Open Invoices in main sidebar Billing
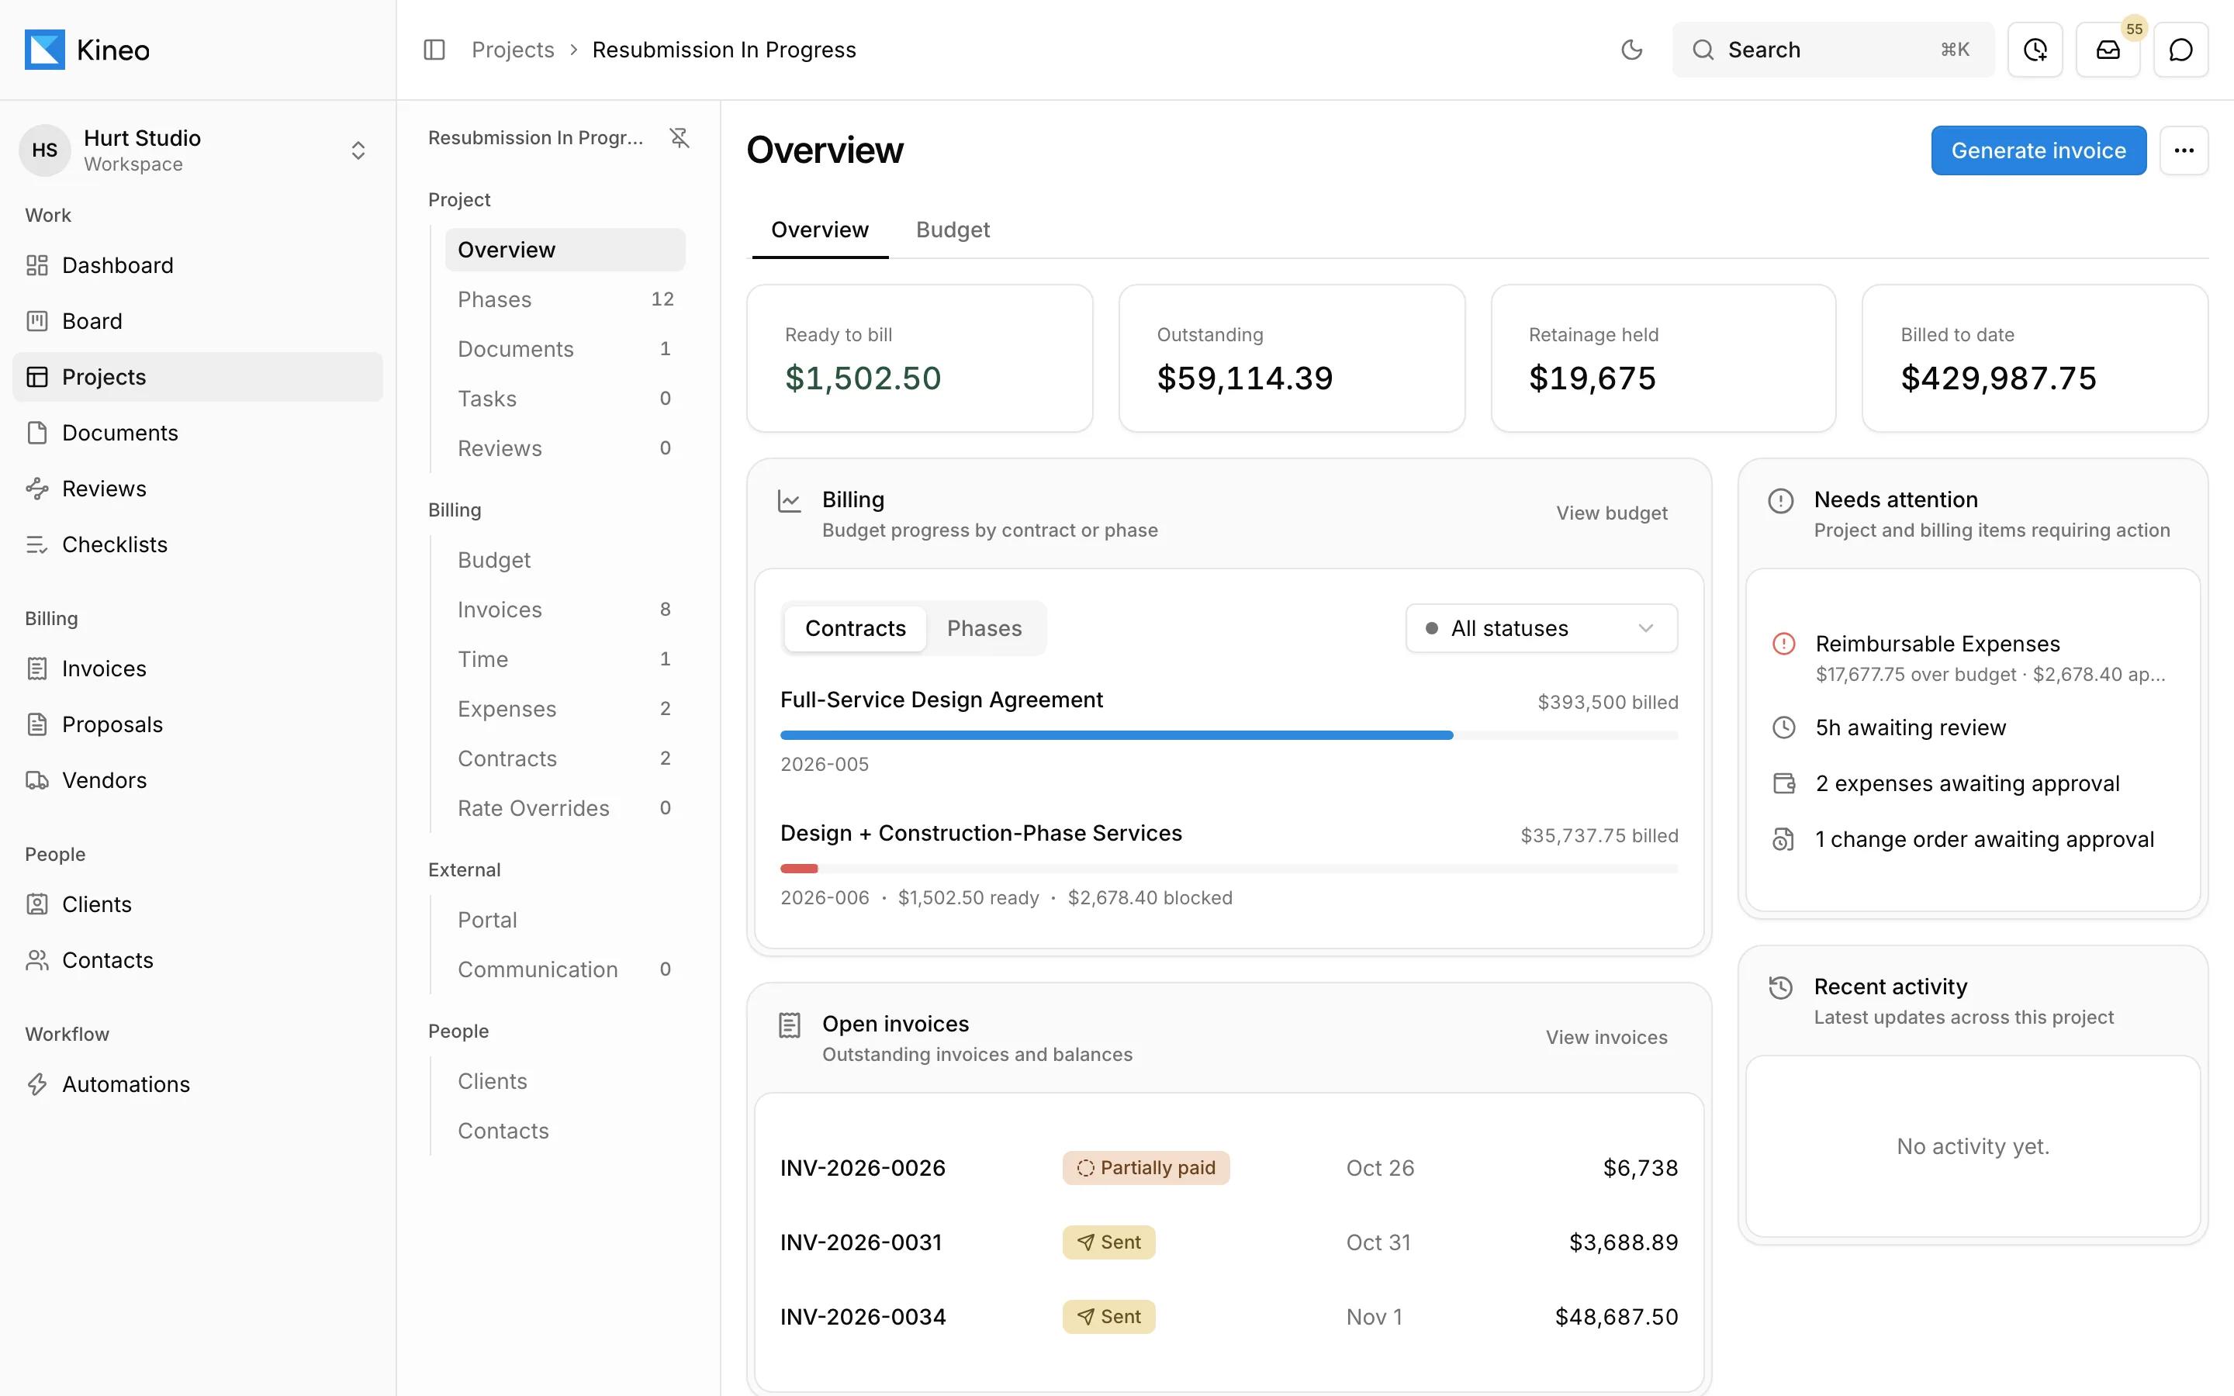2234x1396 pixels. tap(198, 669)
